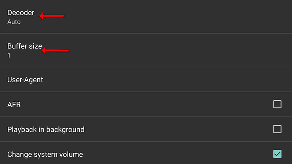Click the AFR label text

point(14,105)
